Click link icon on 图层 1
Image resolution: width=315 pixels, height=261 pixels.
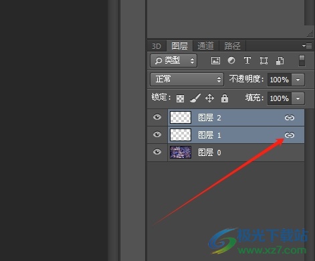pos(290,135)
